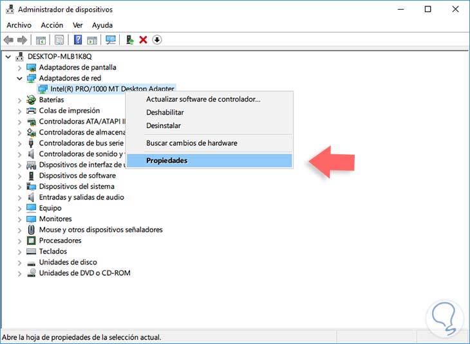
Task: Expand the Procesadores node
Action: click(x=19, y=241)
